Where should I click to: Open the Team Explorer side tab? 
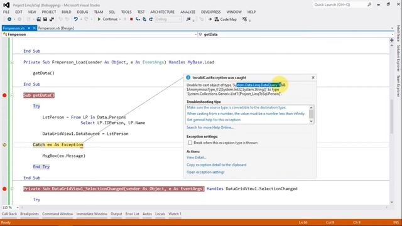click(x=398, y=86)
